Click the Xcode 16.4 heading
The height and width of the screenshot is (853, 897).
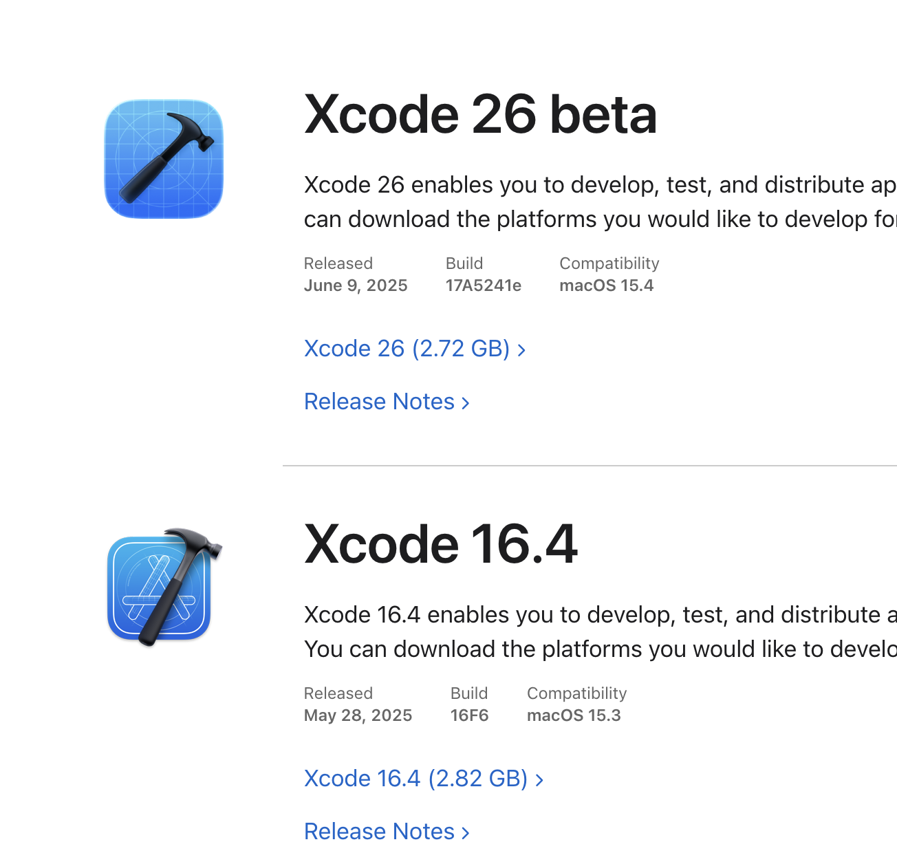[441, 544]
